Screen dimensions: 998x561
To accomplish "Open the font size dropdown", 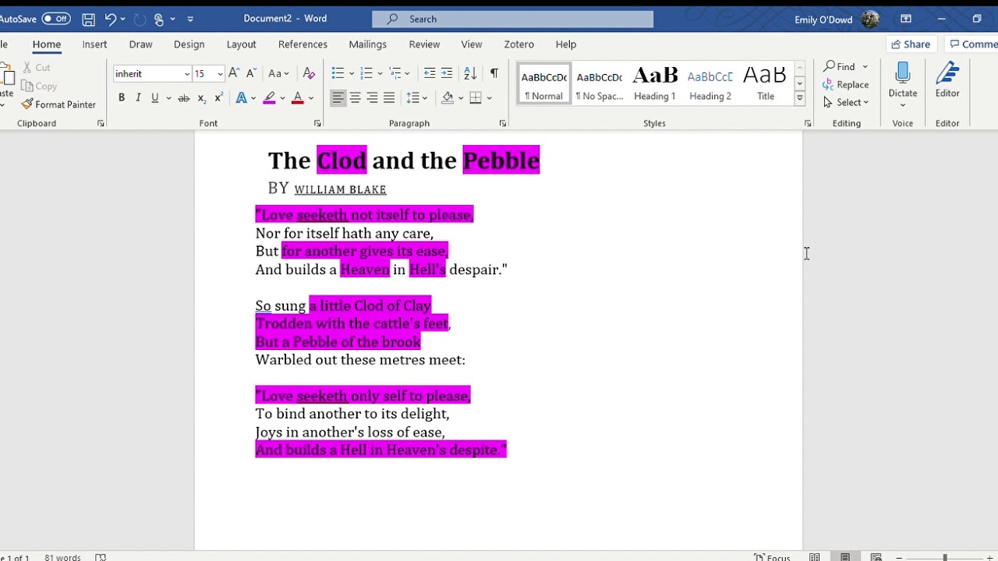I will [x=220, y=73].
